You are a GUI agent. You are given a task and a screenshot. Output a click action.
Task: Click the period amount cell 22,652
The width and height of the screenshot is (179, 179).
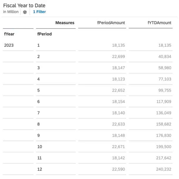(118, 90)
